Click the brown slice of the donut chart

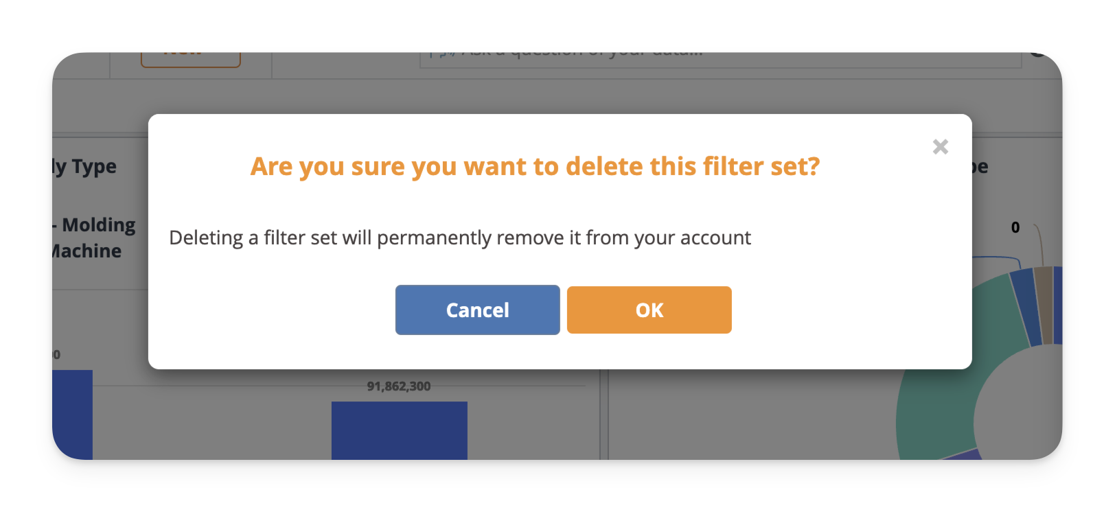(x=1044, y=302)
